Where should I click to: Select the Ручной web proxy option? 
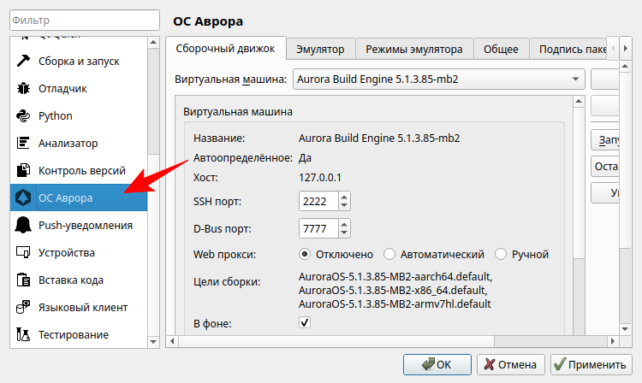click(501, 254)
